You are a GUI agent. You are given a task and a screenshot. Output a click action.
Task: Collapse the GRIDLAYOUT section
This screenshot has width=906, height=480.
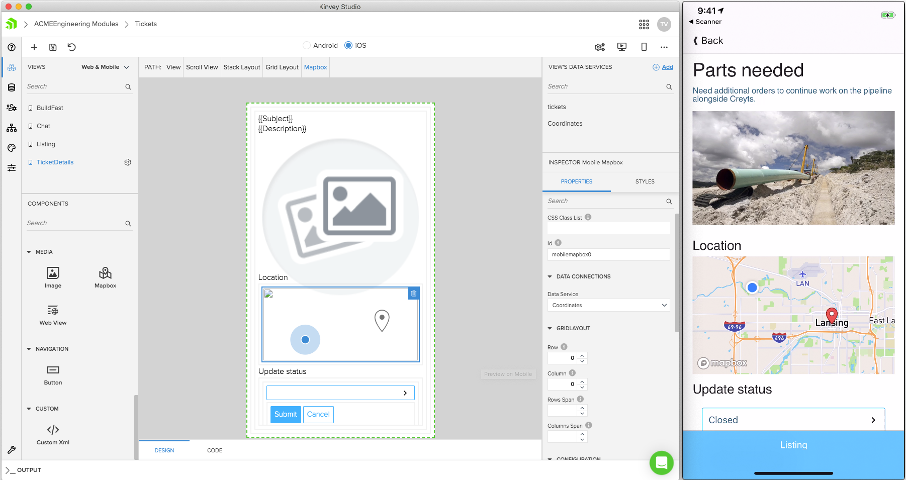point(550,328)
